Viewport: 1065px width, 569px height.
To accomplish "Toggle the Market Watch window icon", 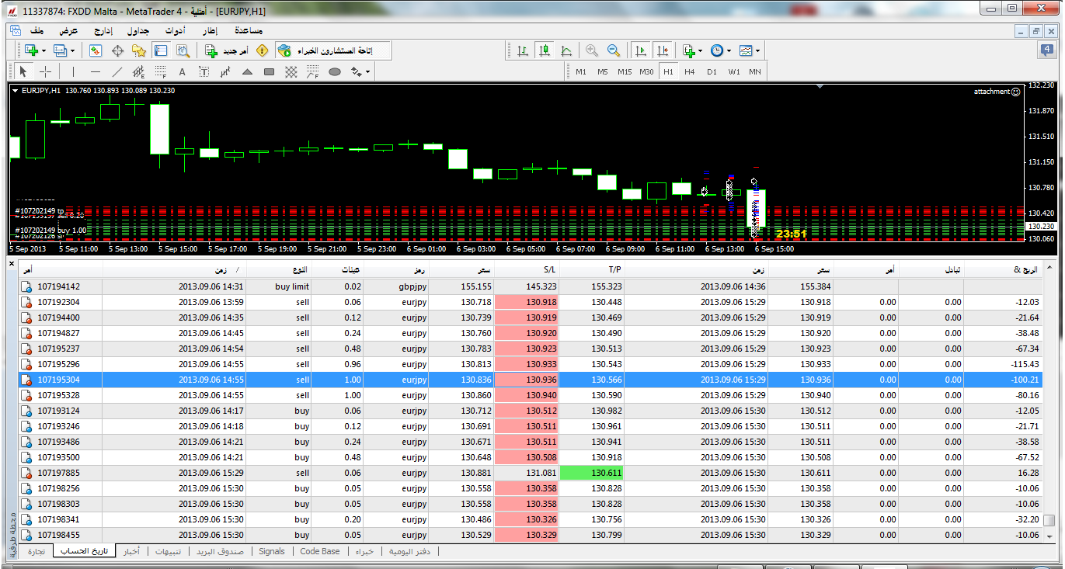I will point(96,50).
